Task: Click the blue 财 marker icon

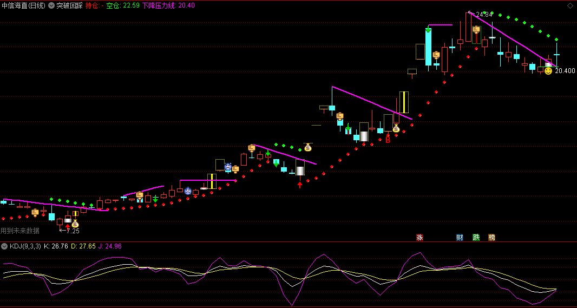Action: tap(460, 237)
